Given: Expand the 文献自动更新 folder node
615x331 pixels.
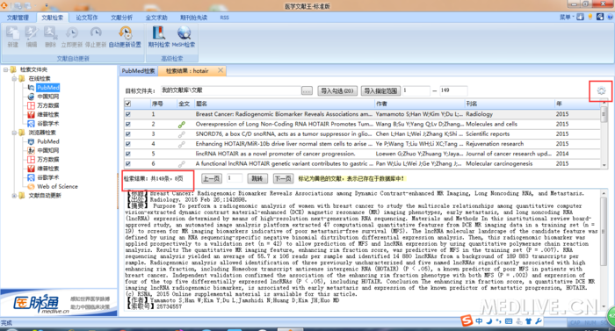Looking at the screenshot, I should pos(14,195).
